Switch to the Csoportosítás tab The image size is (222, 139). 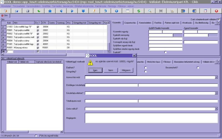[130, 23]
